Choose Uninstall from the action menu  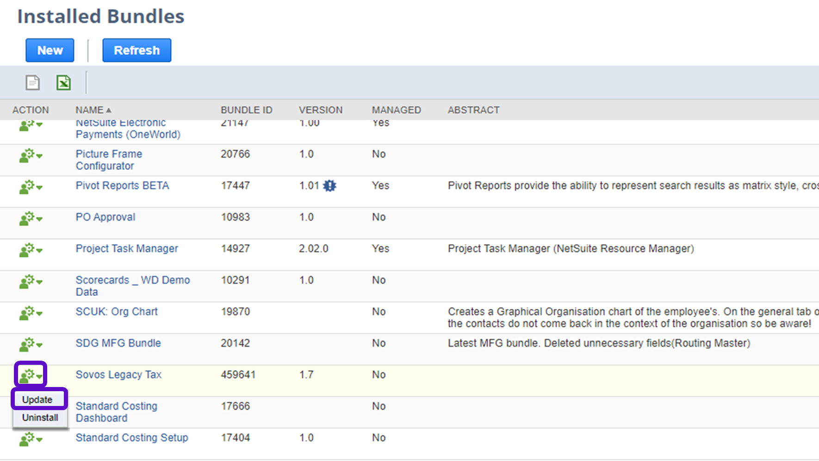click(40, 418)
